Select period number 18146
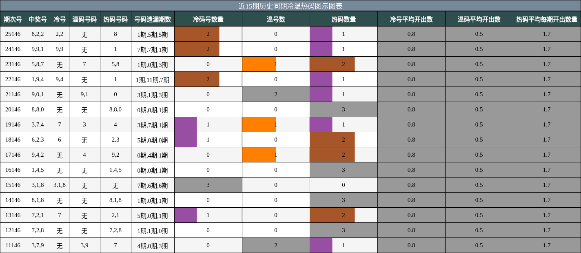The height and width of the screenshot is (253, 581). 13,140
